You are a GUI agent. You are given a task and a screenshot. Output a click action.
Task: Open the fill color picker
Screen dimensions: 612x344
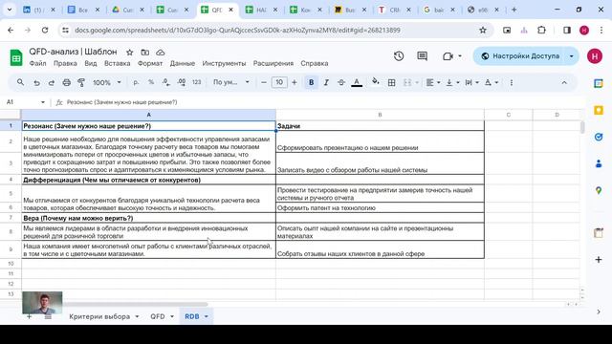[x=376, y=82]
